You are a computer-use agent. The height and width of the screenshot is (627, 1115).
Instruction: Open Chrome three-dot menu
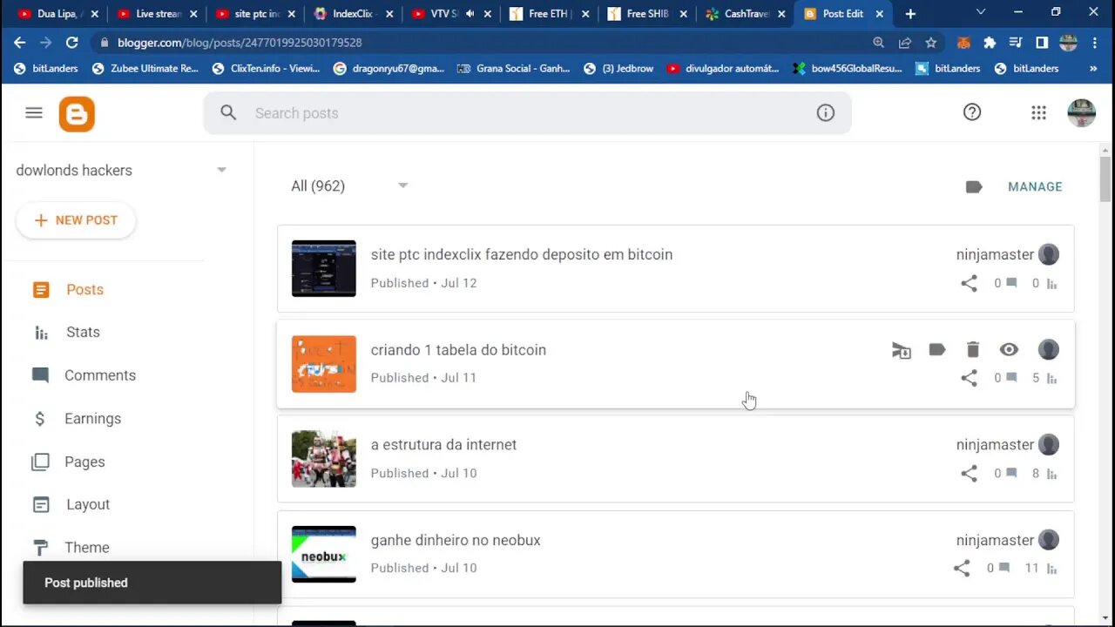point(1095,42)
